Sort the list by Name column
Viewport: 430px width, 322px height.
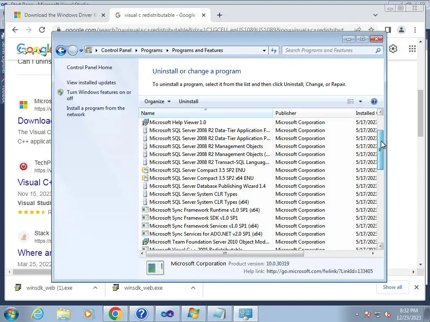click(206, 113)
